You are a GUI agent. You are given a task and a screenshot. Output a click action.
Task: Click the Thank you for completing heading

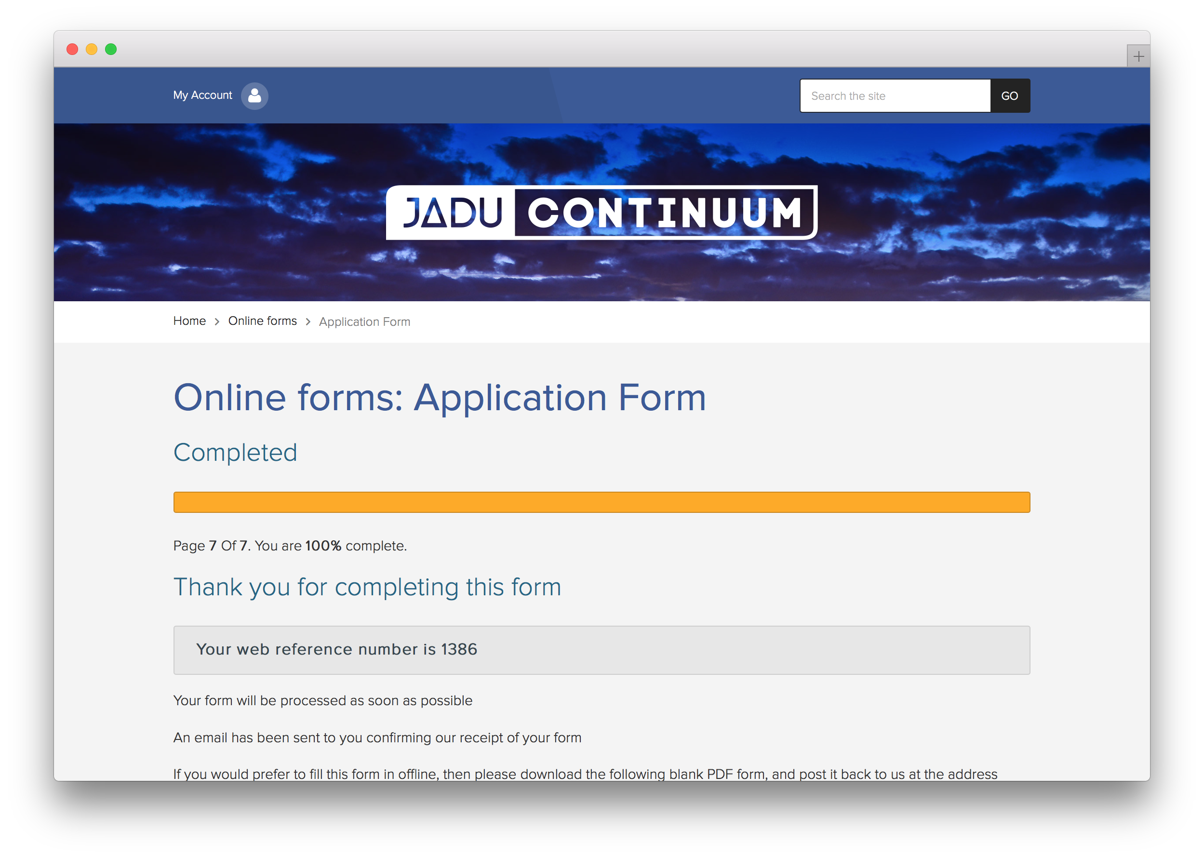(x=367, y=587)
